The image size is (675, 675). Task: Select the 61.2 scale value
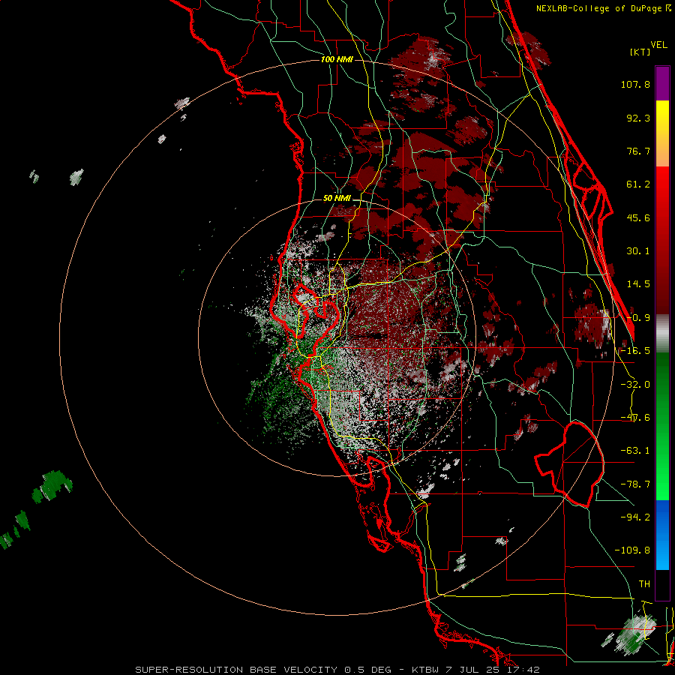pos(638,184)
